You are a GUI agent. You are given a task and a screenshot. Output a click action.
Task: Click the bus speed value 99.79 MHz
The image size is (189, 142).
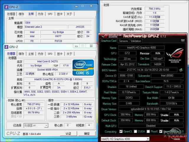34,112
